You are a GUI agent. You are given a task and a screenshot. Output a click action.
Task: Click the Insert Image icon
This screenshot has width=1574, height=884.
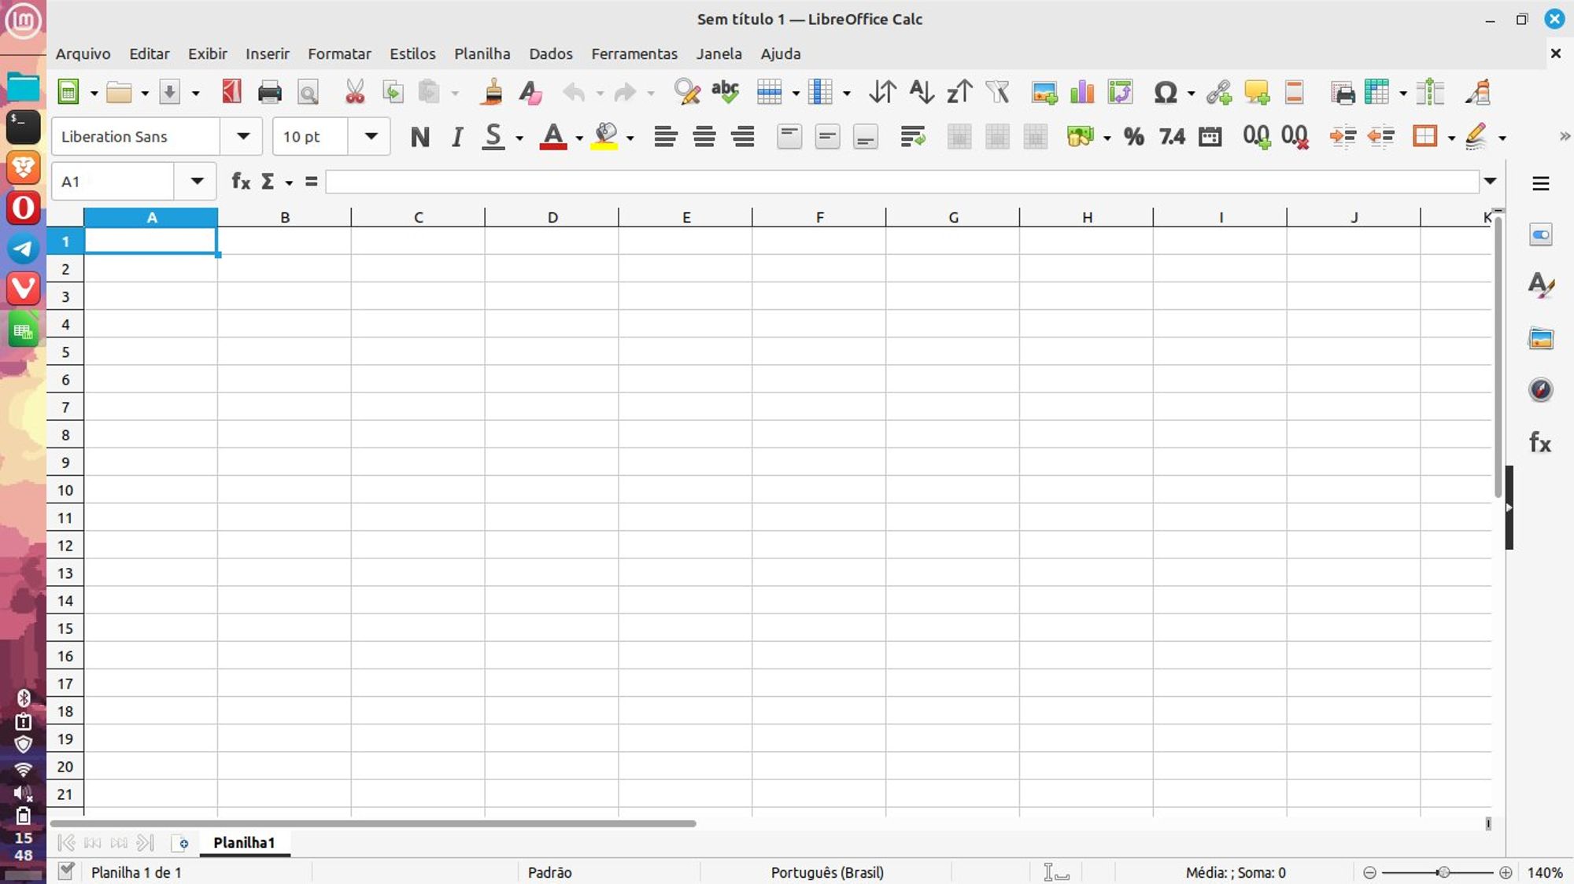1042,92
